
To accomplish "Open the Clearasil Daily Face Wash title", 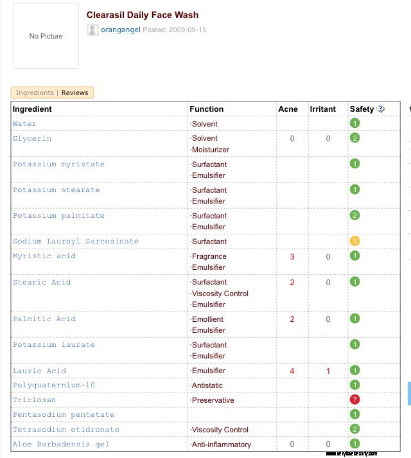I will [143, 15].
